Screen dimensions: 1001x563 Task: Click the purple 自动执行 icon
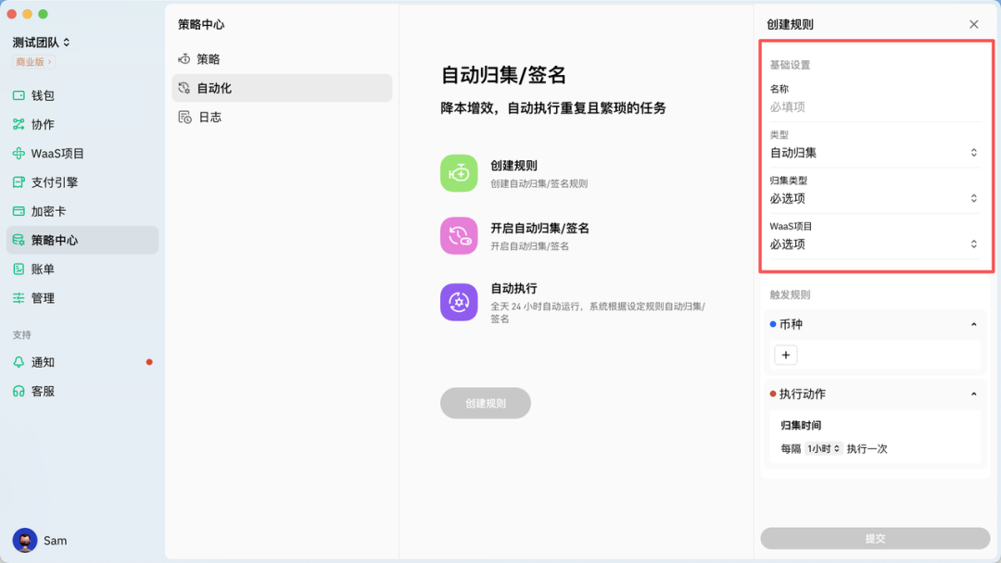[459, 303]
